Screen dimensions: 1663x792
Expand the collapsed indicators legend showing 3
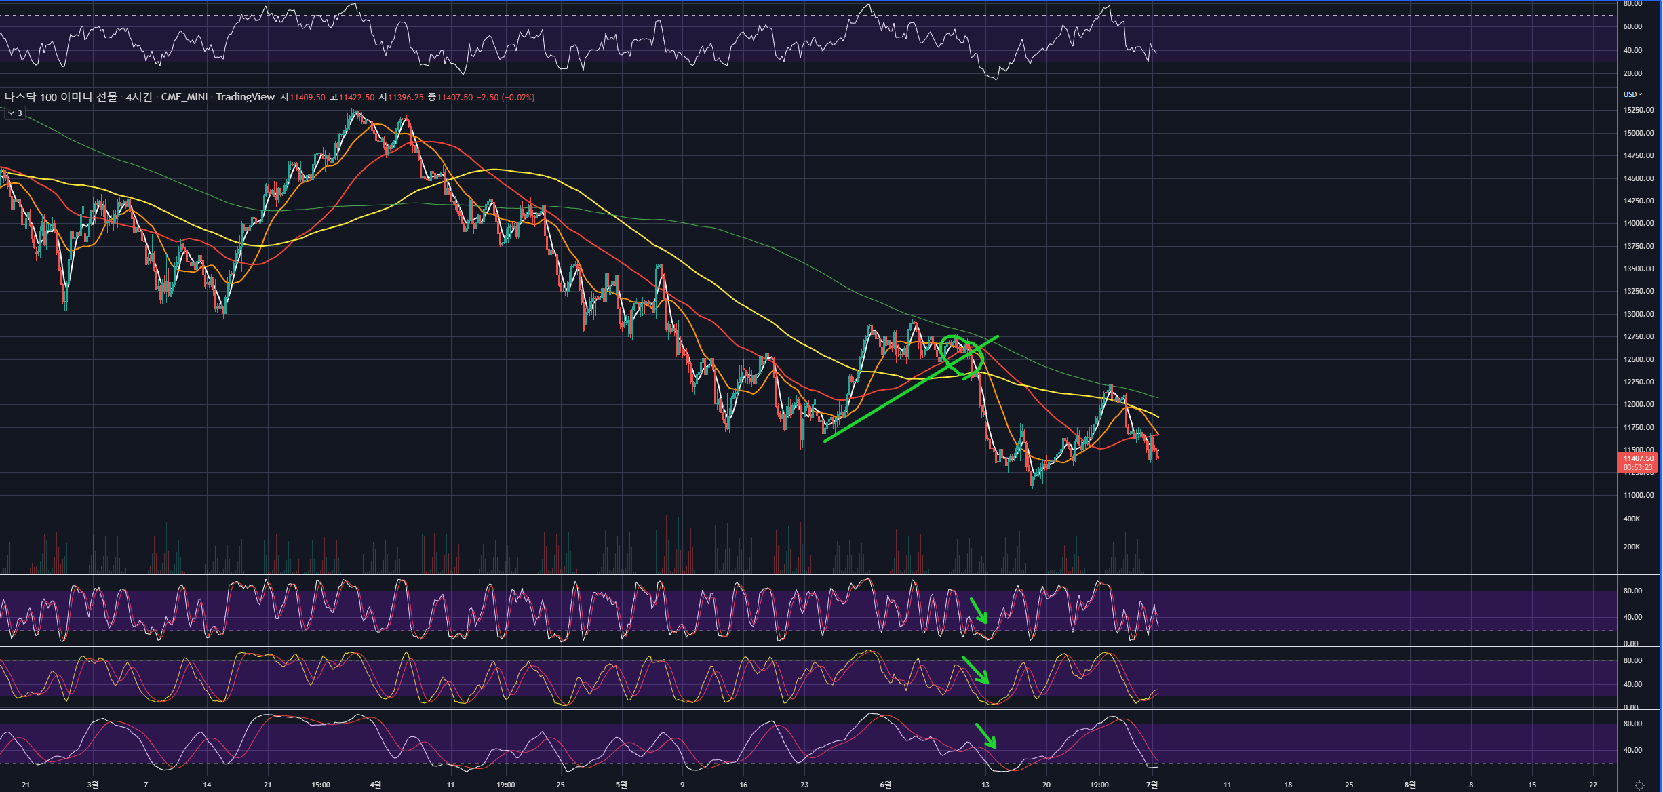[x=14, y=113]
